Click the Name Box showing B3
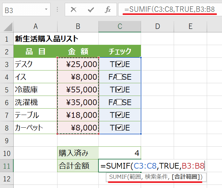This screenshot has width=222, height=188. click(x=22, y=10)
